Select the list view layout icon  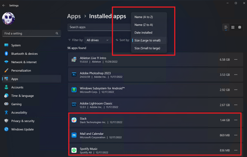(226, 27)
